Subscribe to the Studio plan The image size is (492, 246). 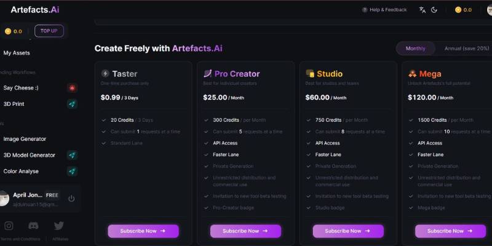tap(347, 231)
